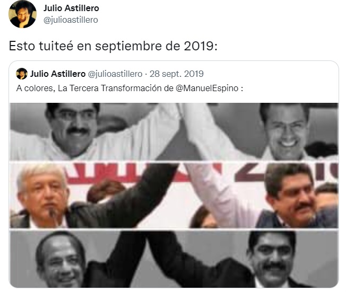Click the white-haired man in middle photo
The image size is (346, 292).
[x=44, y=193]
